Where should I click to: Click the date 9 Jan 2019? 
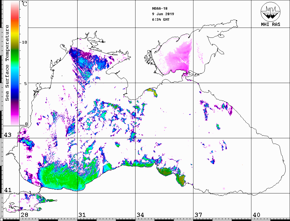(x=163, y=14)
